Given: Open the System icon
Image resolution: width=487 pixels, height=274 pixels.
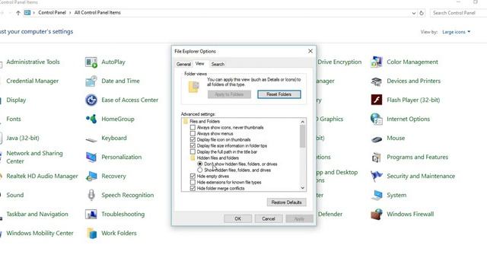Looking at the screenshot, I should point(377,195).
